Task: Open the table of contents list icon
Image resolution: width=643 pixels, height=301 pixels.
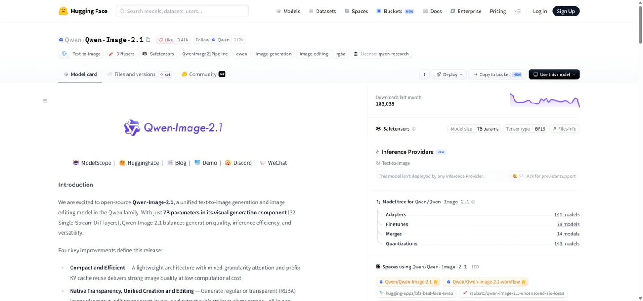Action: (x=45, y=101)
